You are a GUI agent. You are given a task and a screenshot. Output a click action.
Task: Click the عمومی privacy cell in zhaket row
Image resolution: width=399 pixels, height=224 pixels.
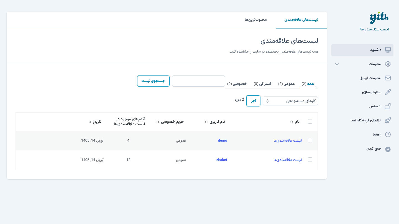[x=181, y=160]
